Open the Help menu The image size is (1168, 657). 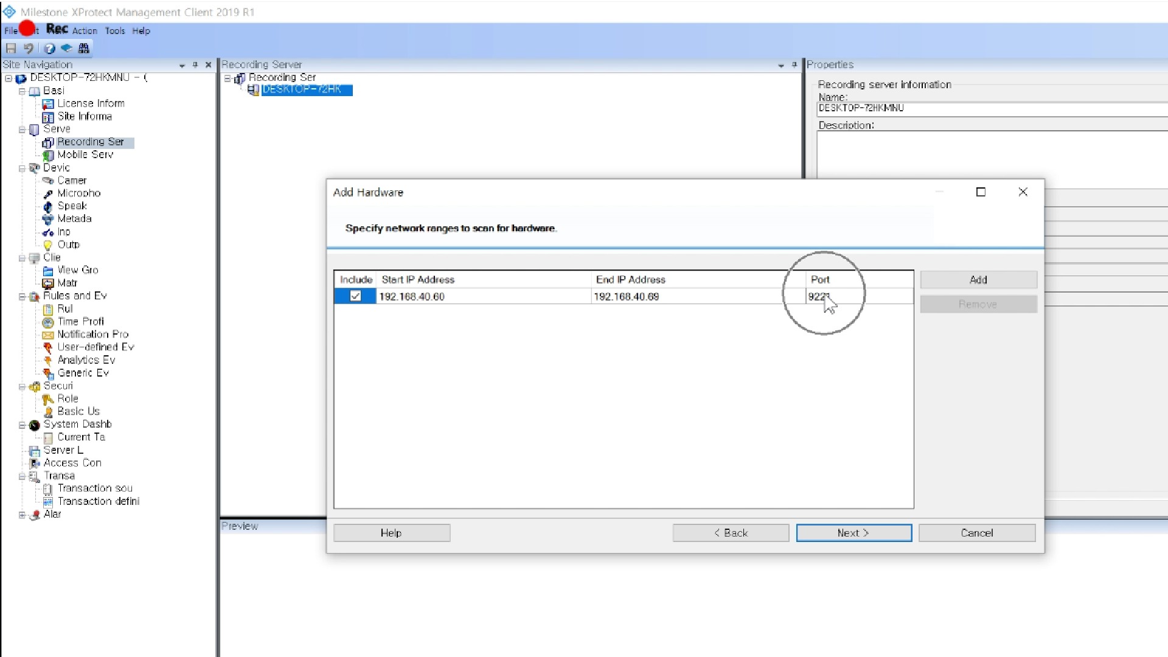(141, 30)
